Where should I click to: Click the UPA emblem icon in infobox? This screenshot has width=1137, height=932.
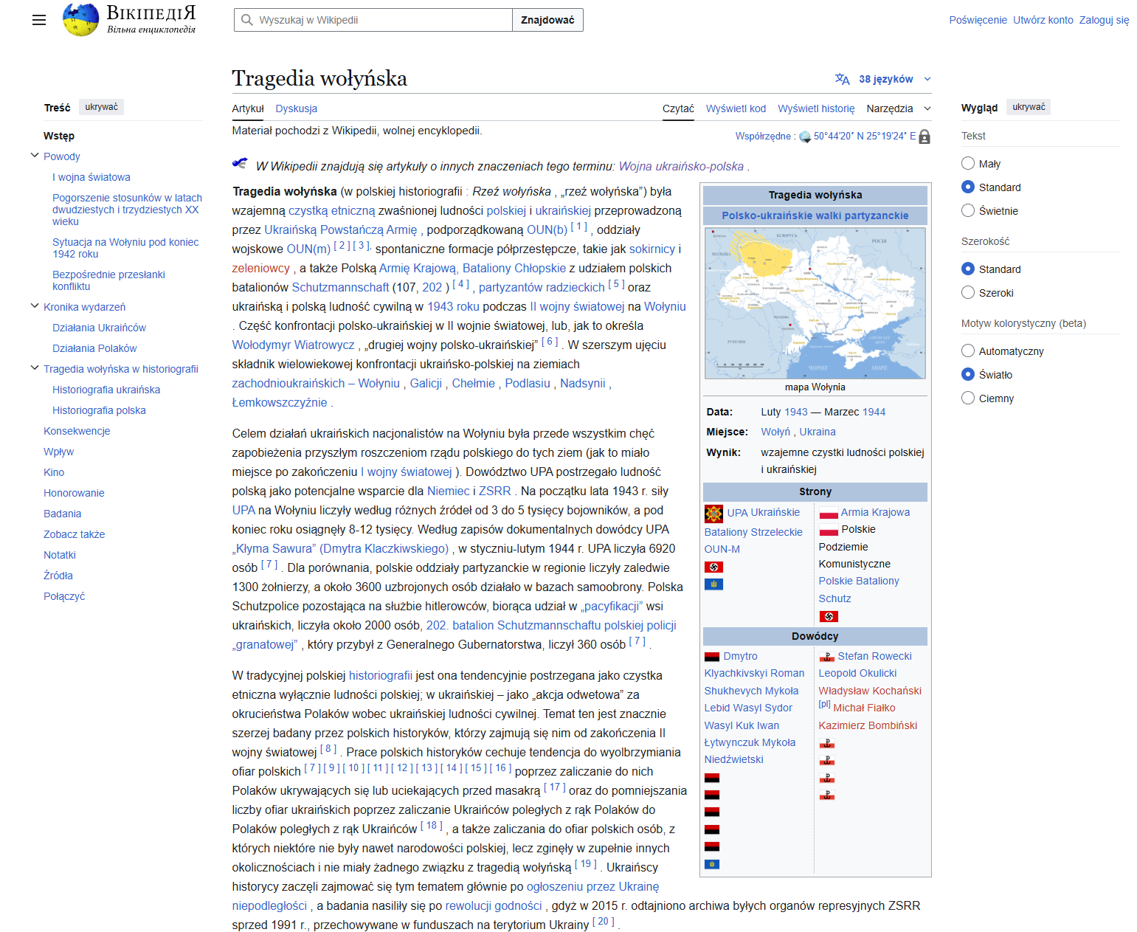pyautogui.click(x=713, y=513)
